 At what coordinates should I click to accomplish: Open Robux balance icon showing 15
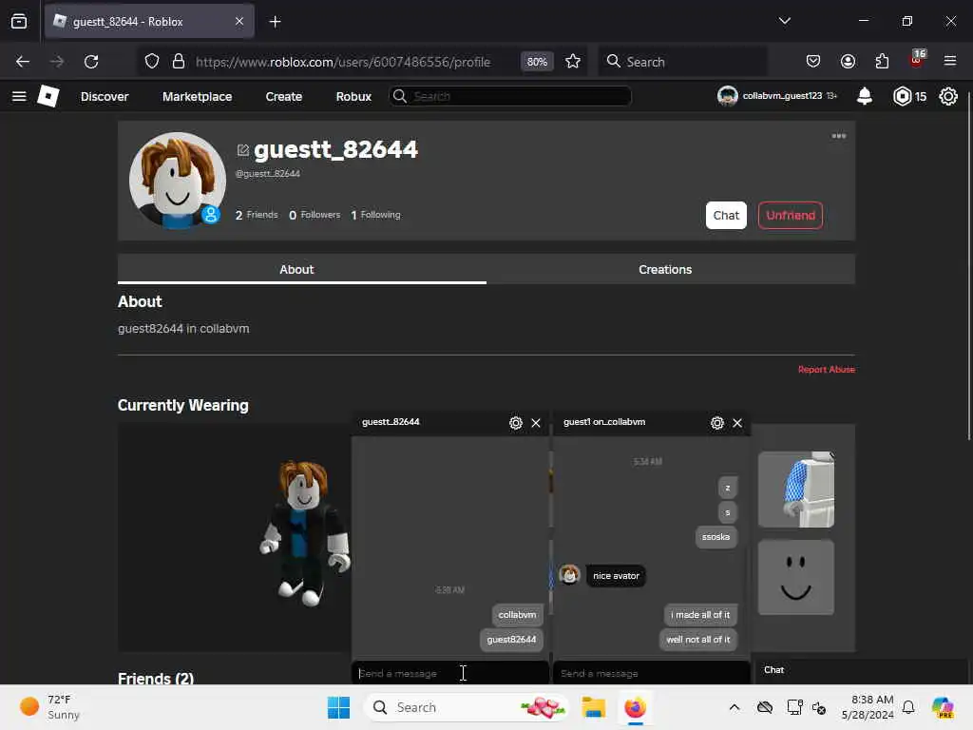point(903,96)
